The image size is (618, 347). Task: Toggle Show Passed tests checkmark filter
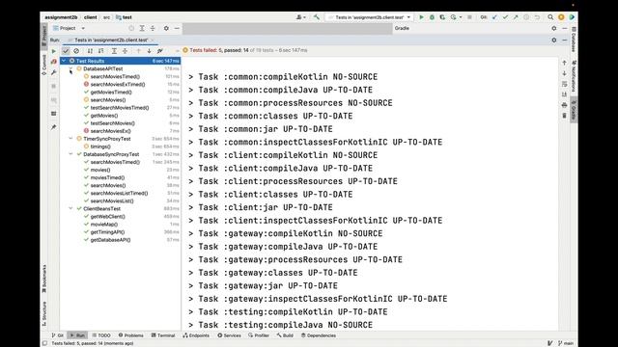(66, 51)
